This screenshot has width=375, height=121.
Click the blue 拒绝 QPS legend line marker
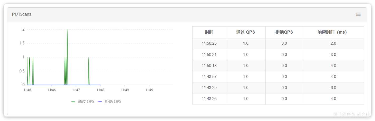[100, 102]
